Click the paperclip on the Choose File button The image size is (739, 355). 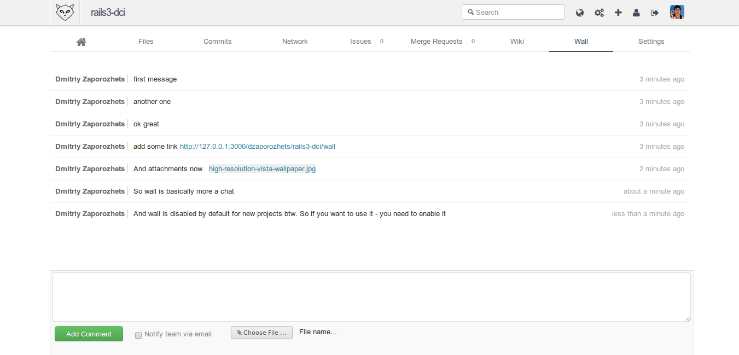(239, 332)
